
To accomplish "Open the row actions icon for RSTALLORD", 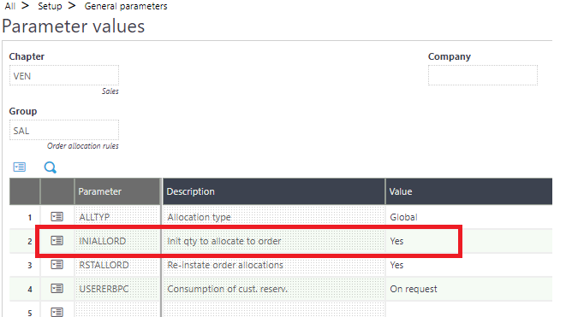I will (57, 265).
